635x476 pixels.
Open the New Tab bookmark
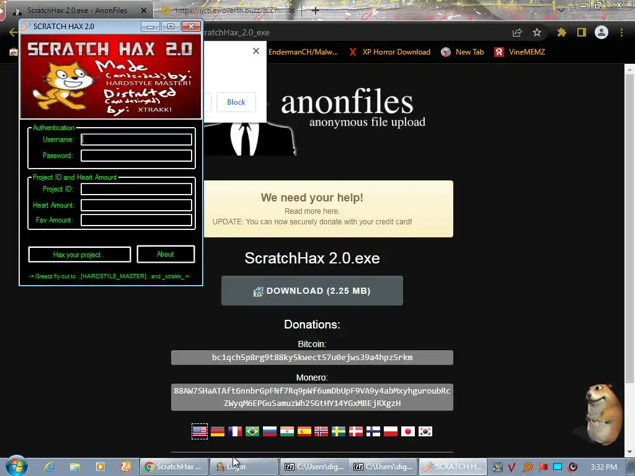[463, 52]
